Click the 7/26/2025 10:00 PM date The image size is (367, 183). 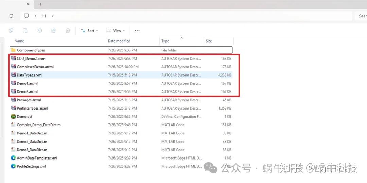pyautogui.click(x=123, y=67)
